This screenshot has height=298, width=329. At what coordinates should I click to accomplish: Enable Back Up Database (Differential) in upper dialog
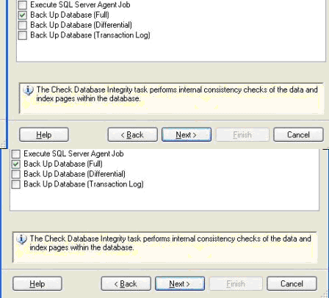coord(23,25)
